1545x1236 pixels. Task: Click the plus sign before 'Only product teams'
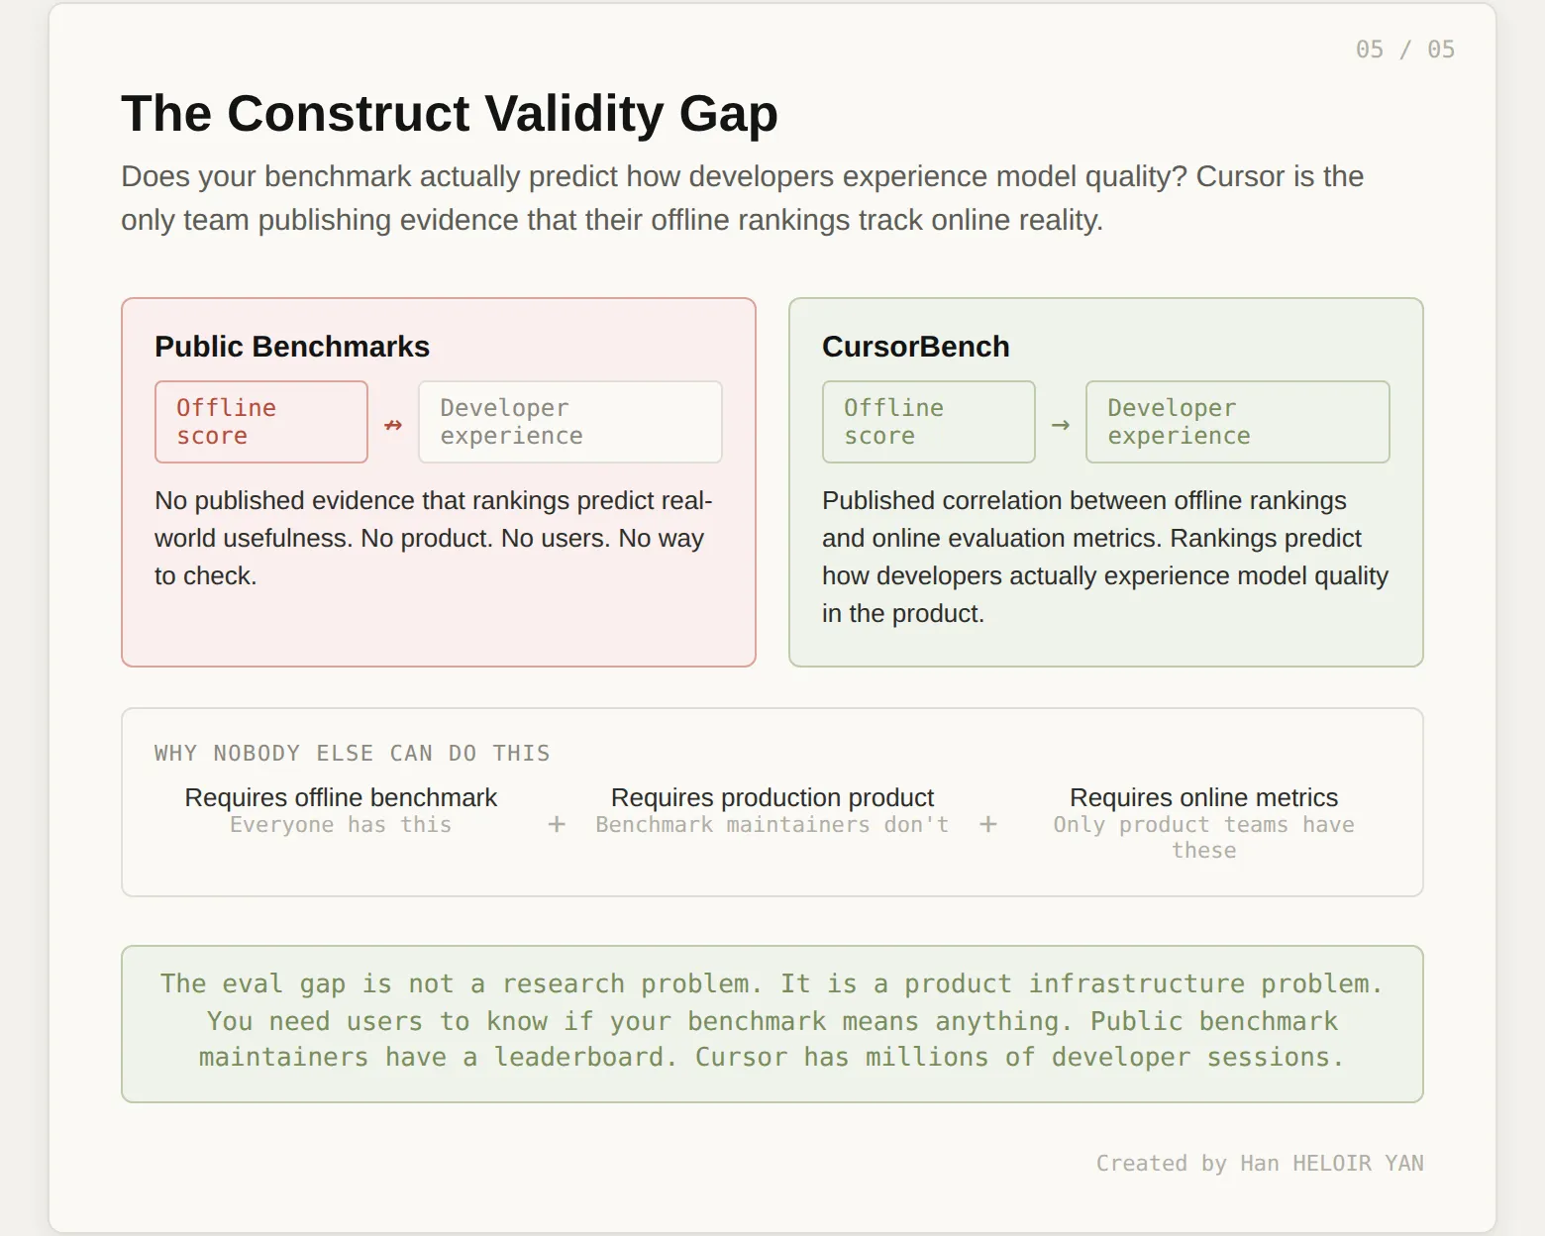(x=987, y=824)
